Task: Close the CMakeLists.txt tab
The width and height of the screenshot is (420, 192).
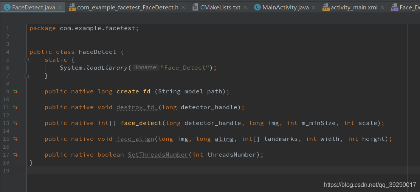Action: [245, 8]
